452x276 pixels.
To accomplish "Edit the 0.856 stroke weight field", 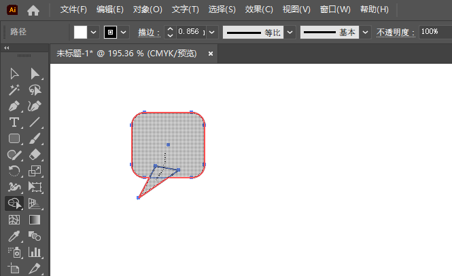I will click(191, 32).
